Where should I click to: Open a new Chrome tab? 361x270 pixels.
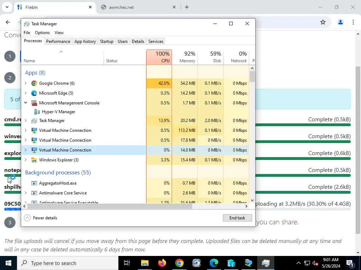click(187, 7)
